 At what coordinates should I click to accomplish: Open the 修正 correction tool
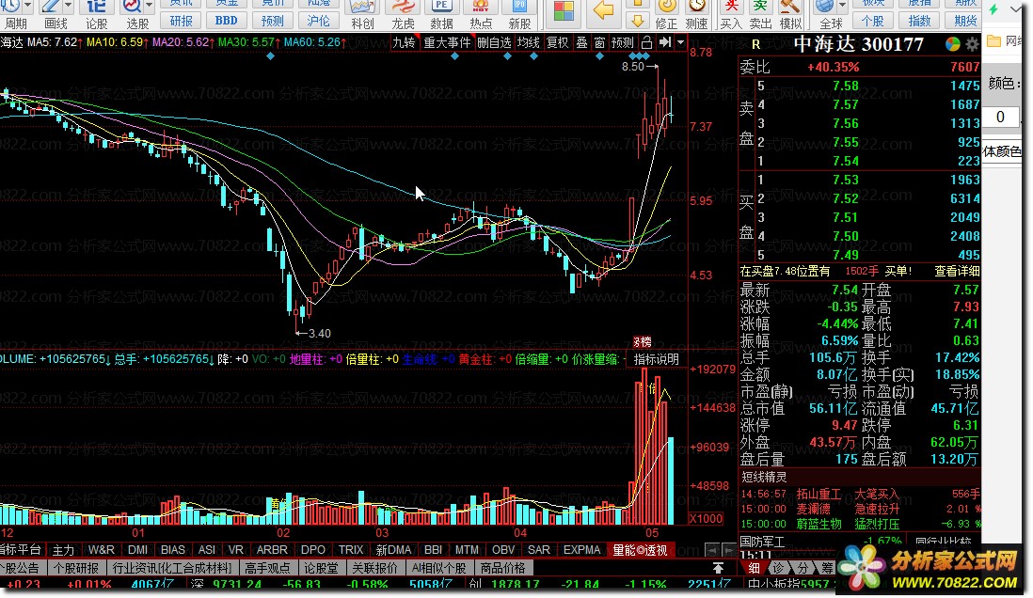click(667, 14)
